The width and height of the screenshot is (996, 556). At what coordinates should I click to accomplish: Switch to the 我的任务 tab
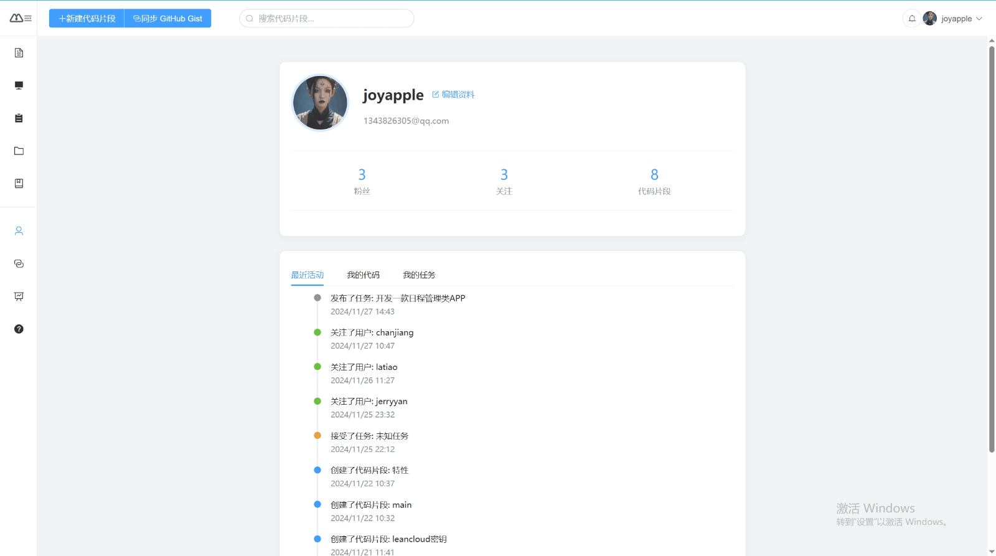(419, 275)
